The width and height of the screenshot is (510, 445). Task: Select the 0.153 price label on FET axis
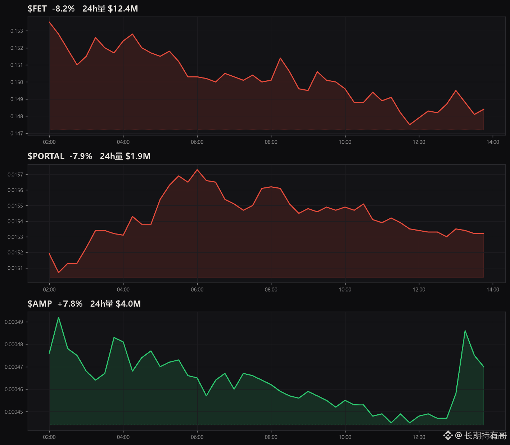pyautogui.click(x=17, y=31)
